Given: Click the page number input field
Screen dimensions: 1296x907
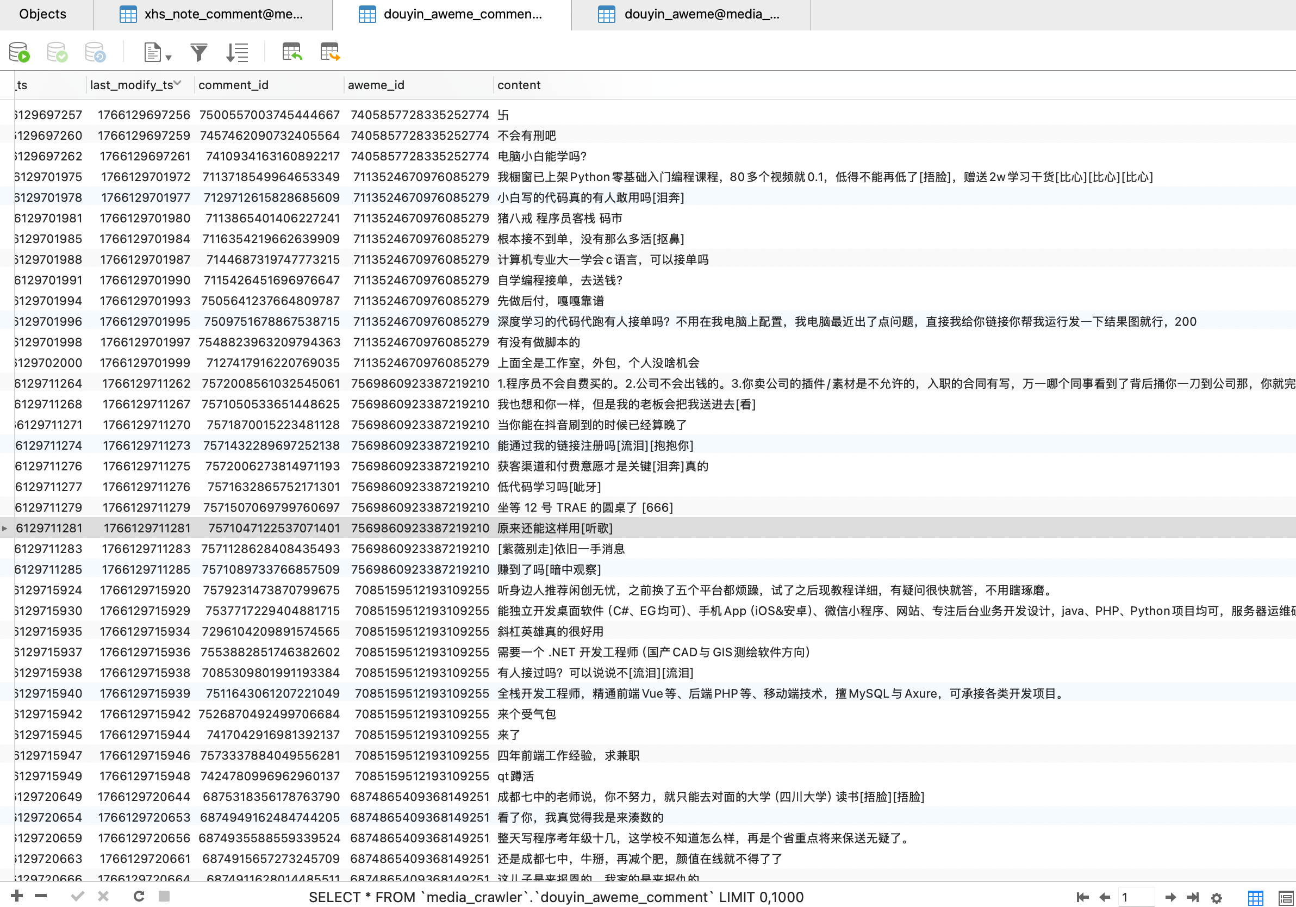Looking at the screenshot, I should coord(1136,897).
